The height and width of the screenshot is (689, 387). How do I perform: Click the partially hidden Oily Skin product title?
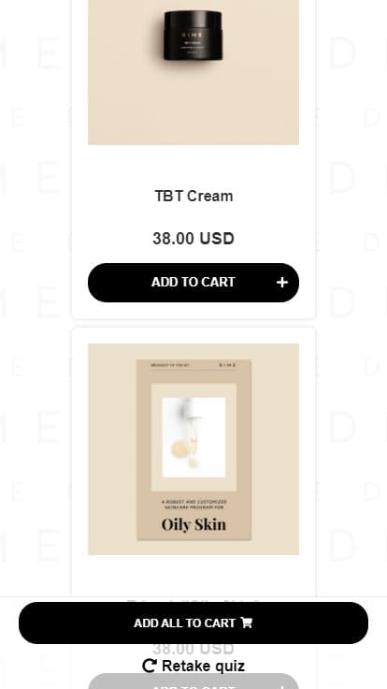click(x=193, y=600)
